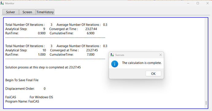Click the Fsi app icon beside Monitor title
The image size is (212, 111).
coord(2,3)
